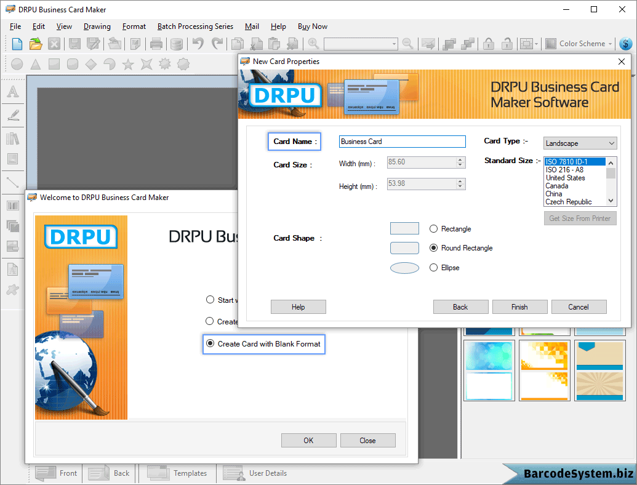Open the Card Type Landscape dropdown
The height and width of the screenshot is (485, 637).
[580, 143]
